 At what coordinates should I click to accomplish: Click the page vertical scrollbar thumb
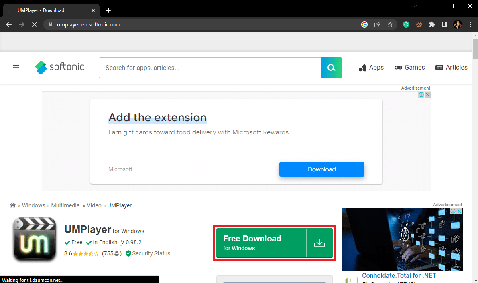(x=475, y=49)
